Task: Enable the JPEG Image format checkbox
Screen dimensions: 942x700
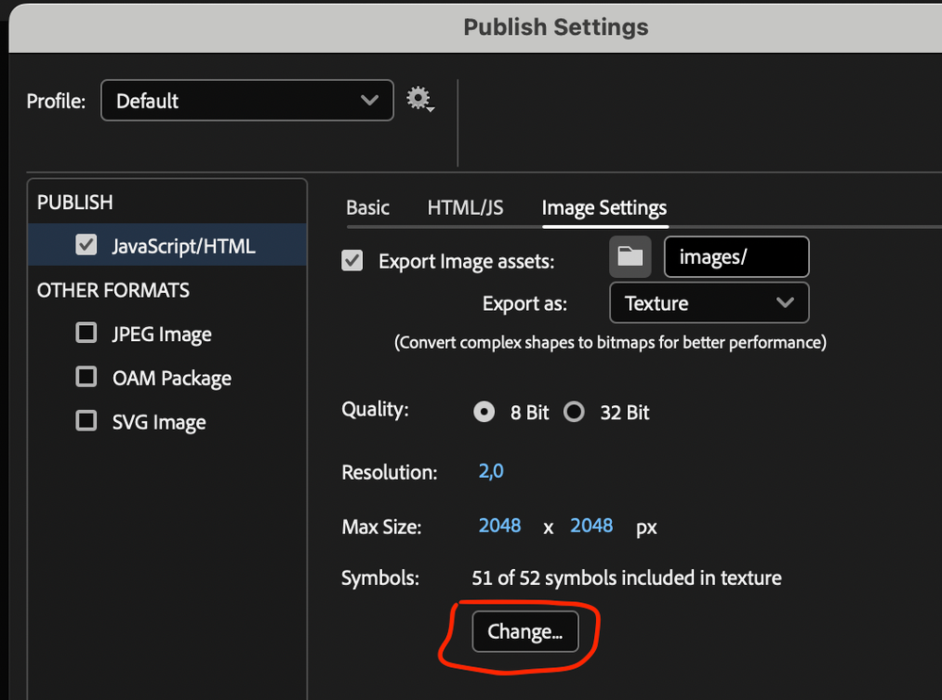Action: click(x=87, y=334)
